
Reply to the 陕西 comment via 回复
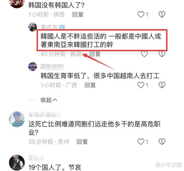(x=78, y=15)
